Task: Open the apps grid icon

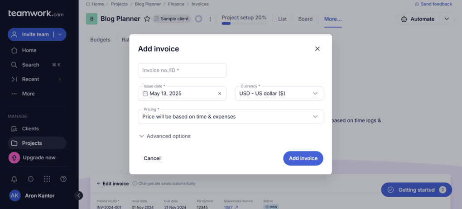Action: point(47,179)
